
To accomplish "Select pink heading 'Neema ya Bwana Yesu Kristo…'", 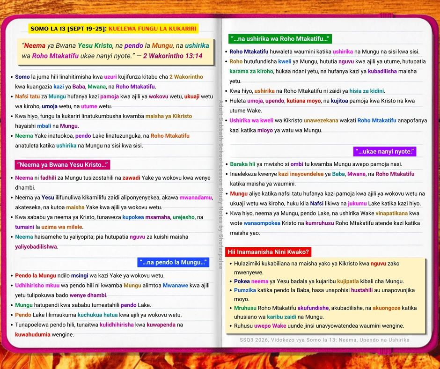I will pyautogui.click(x=62, y=165).
